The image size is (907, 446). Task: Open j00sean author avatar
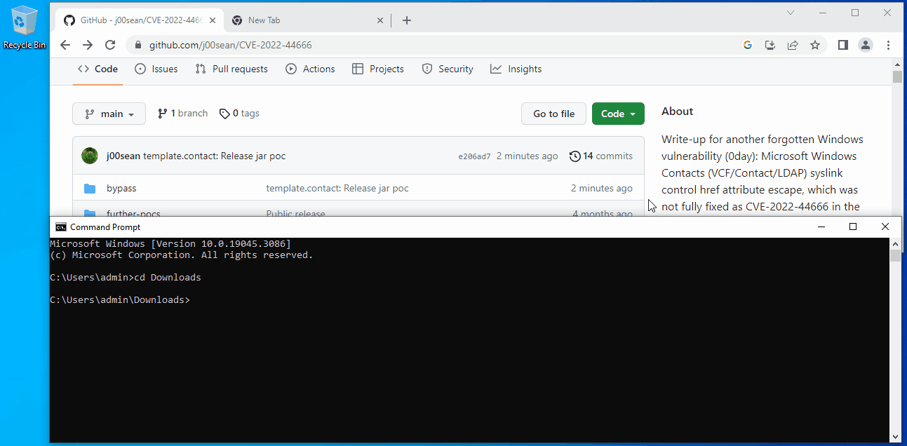[x=90, y=156]
